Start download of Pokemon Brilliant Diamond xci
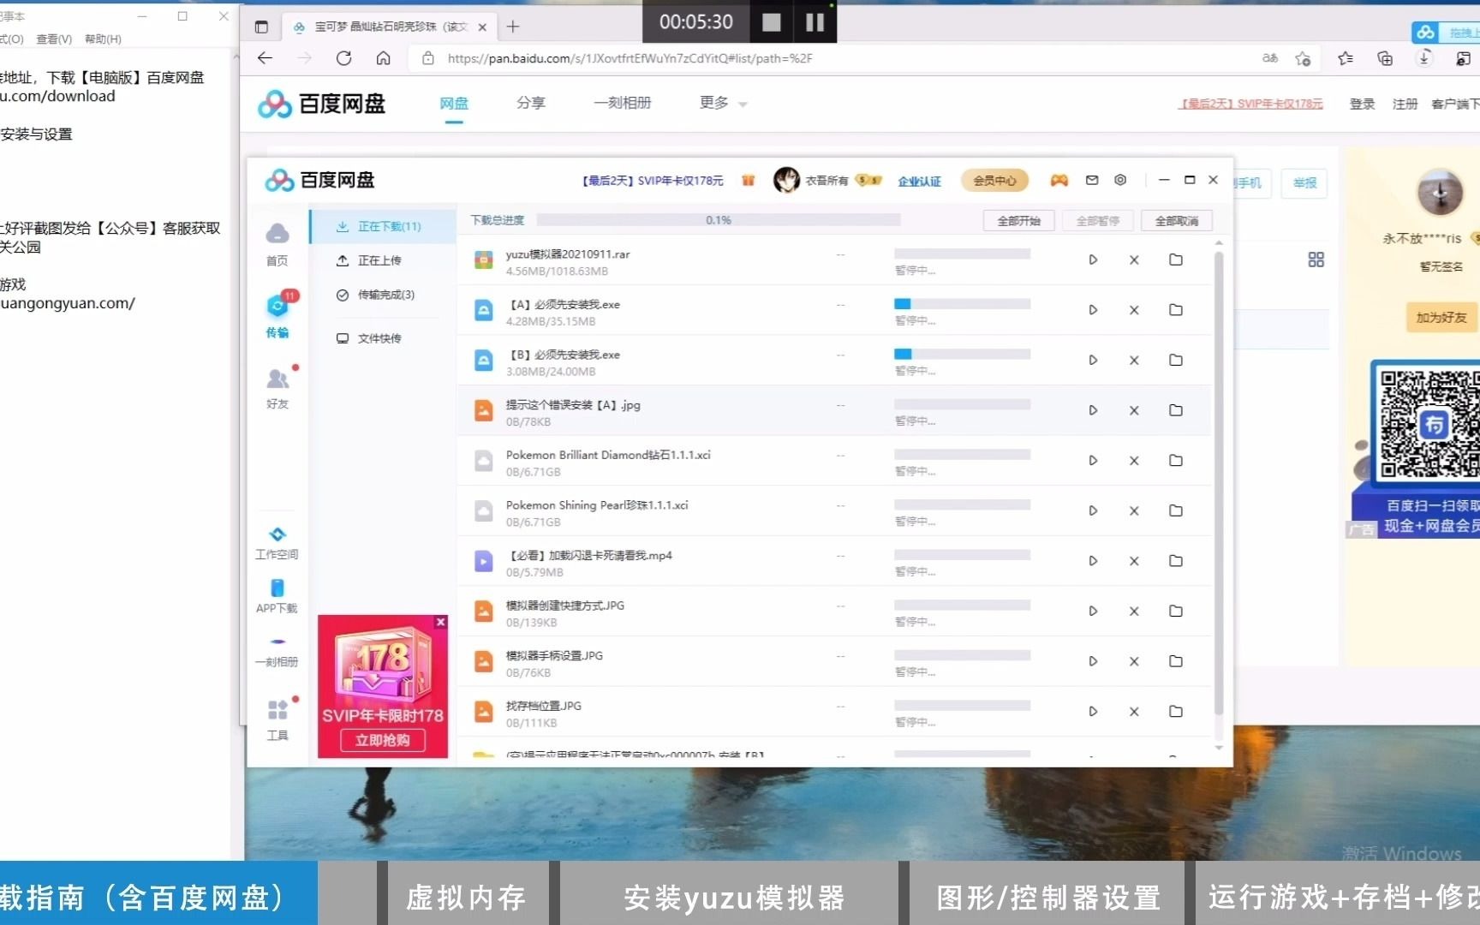Image resolution: width=1480 pixels, height=925 pixels. point(1093,461)
